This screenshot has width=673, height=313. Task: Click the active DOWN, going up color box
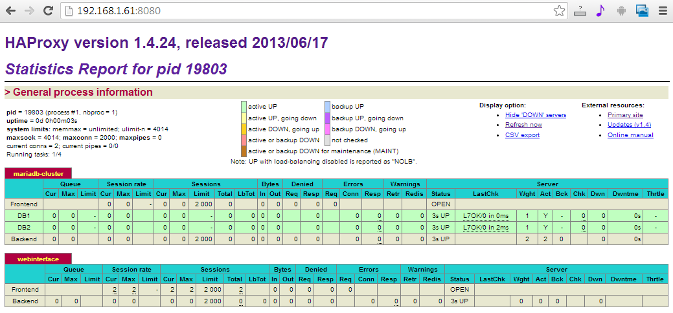click(x=244, y=129)
